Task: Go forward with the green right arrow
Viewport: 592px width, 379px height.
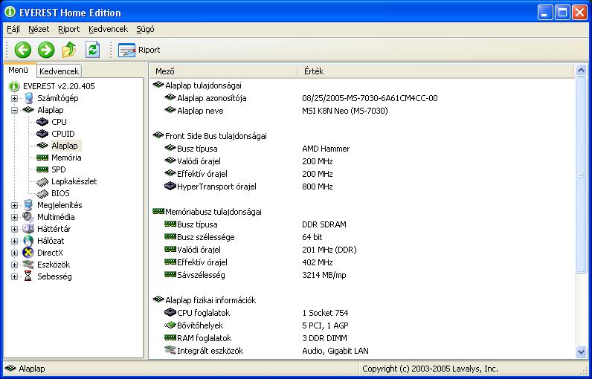Action: click(x=46, y=50)
